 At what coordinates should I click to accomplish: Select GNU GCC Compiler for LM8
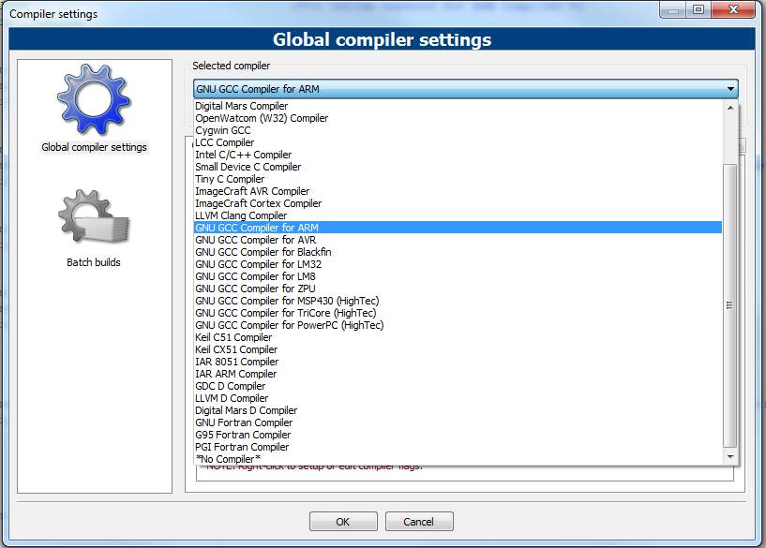pyautogui.click(x=458, y=276)
